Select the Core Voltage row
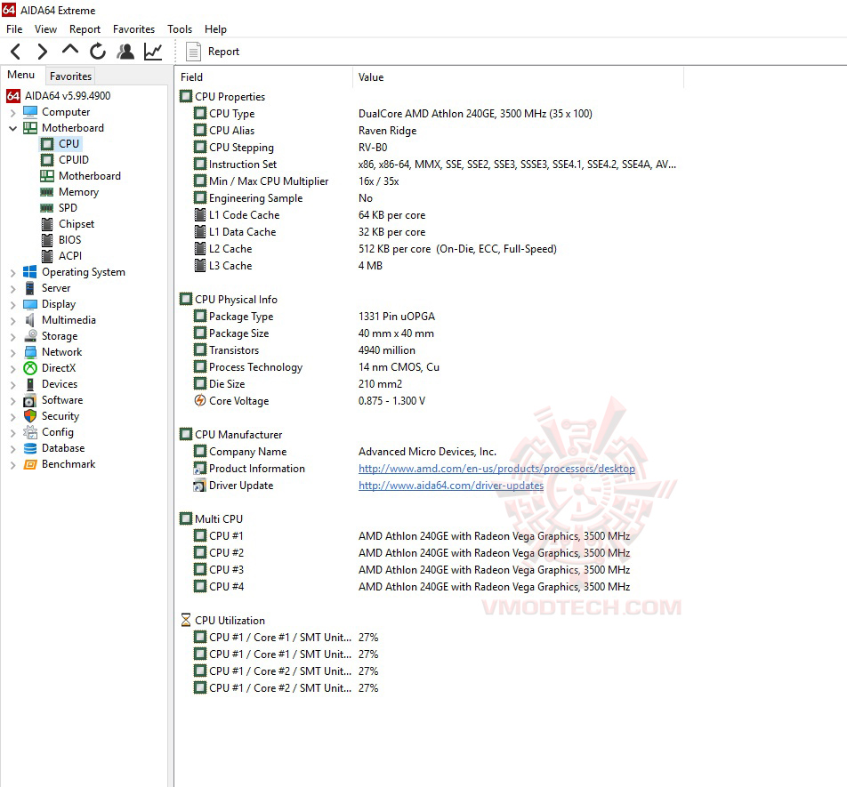This screenshot has width=847, height=787. click(x=430, y=400)
